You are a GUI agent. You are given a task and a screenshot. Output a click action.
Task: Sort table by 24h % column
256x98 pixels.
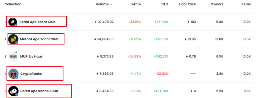click(x=136, y=4)
